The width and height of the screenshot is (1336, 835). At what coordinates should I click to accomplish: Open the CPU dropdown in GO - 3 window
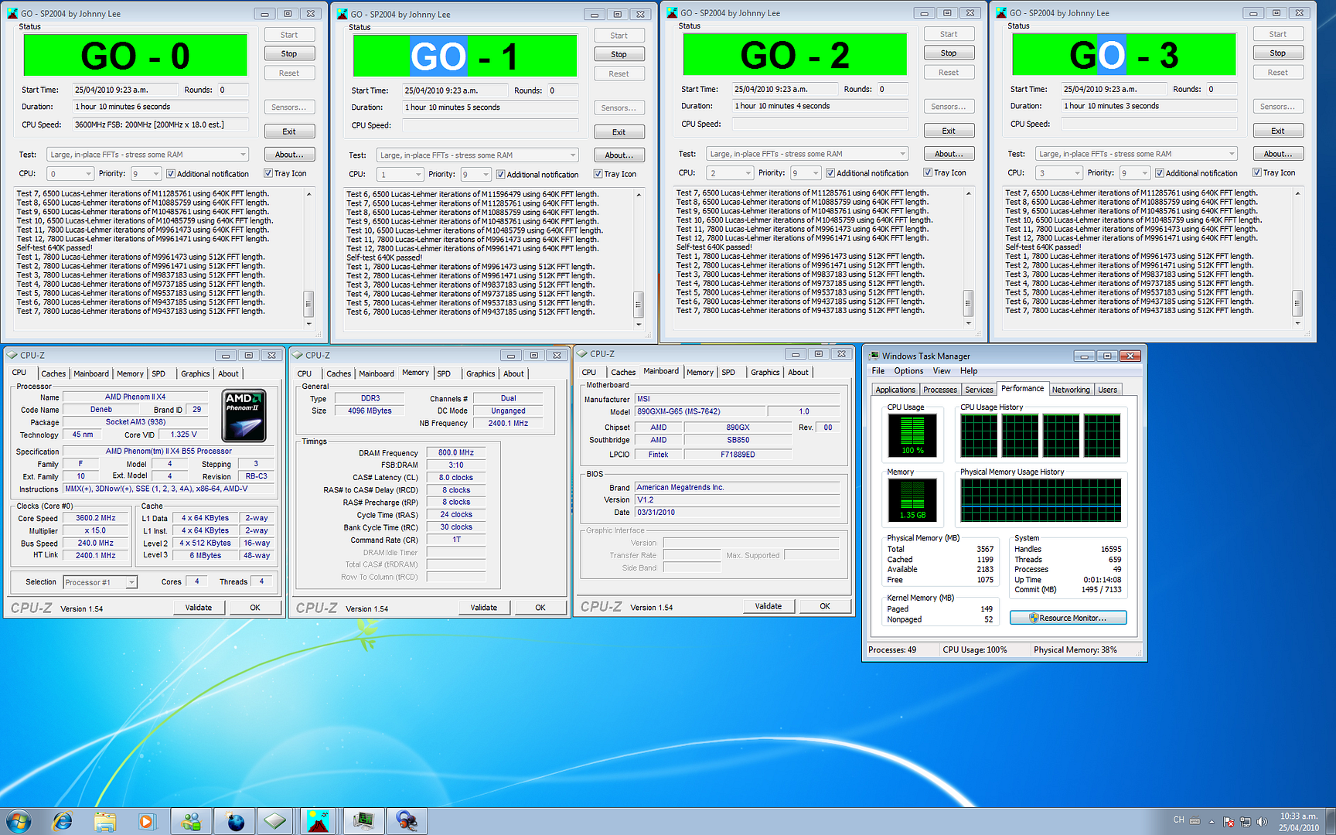point(1059,173)
